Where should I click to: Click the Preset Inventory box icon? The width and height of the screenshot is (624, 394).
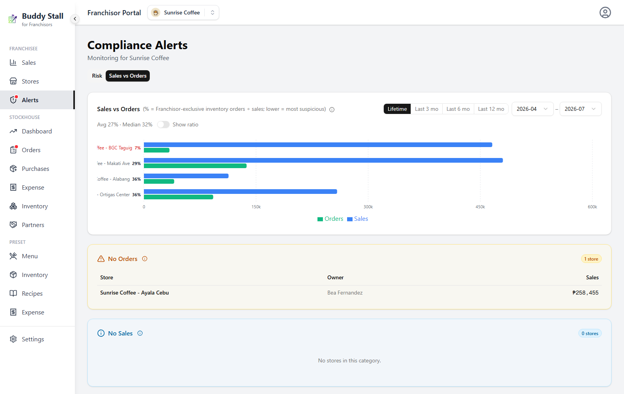(13, 275)
